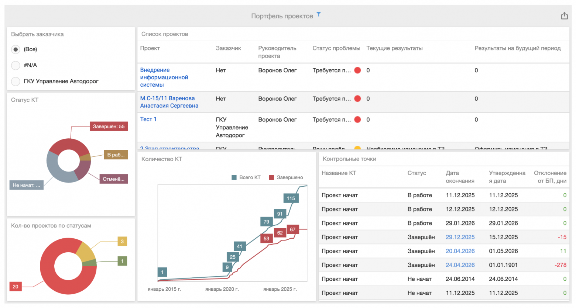Click the Название КТ column header
Viewport: 576px width, 308px height.
tap(339, 173)
